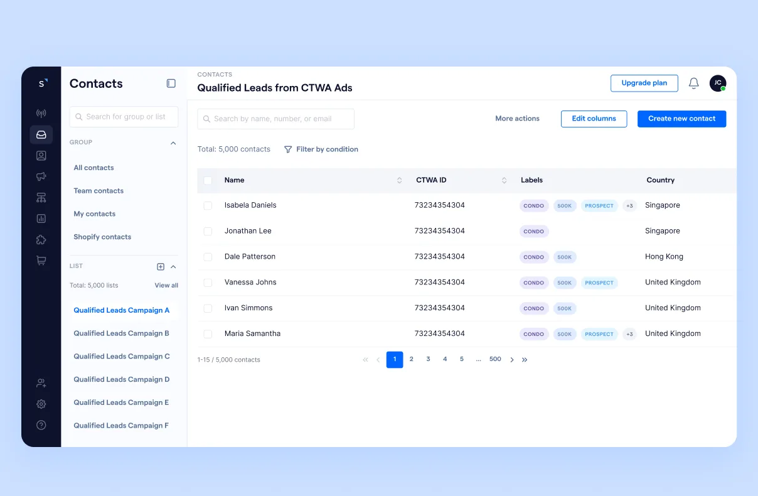Click the Edit columns button
Image resolution: width=758 pixels, height=496 pixels.
click(x=594, y=119)
